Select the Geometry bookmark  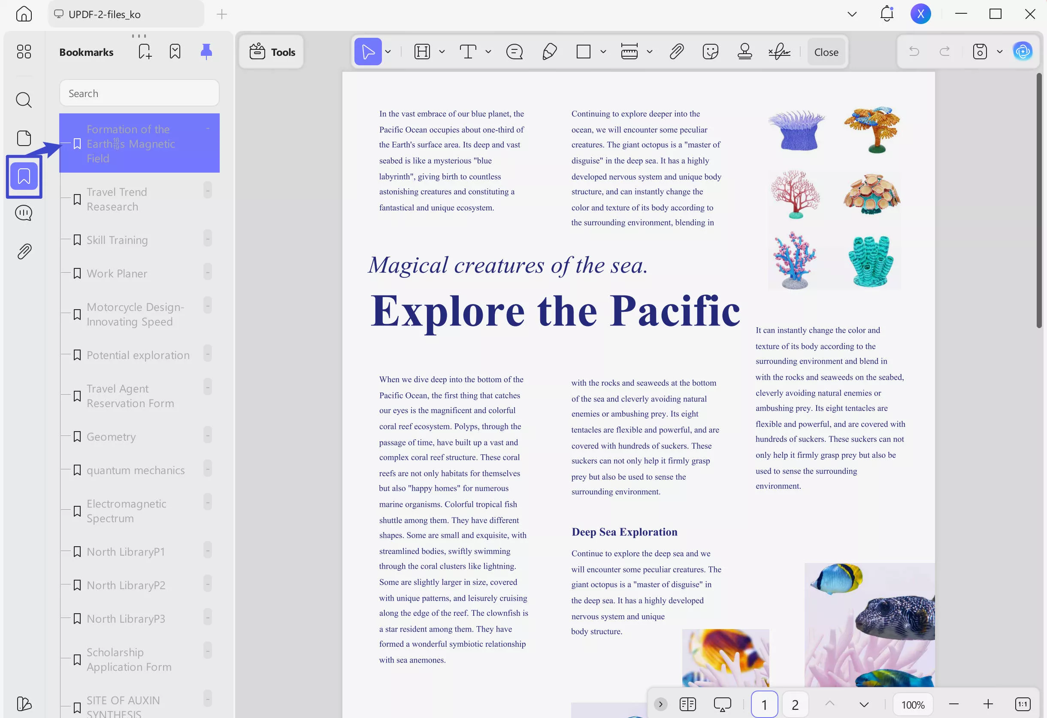point(139,437)
